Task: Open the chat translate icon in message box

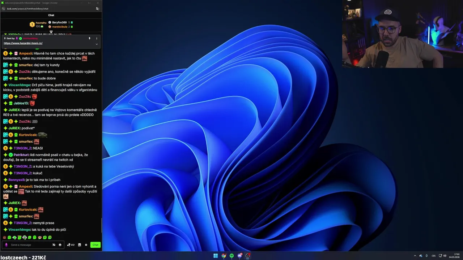Action: coord(54,245)
